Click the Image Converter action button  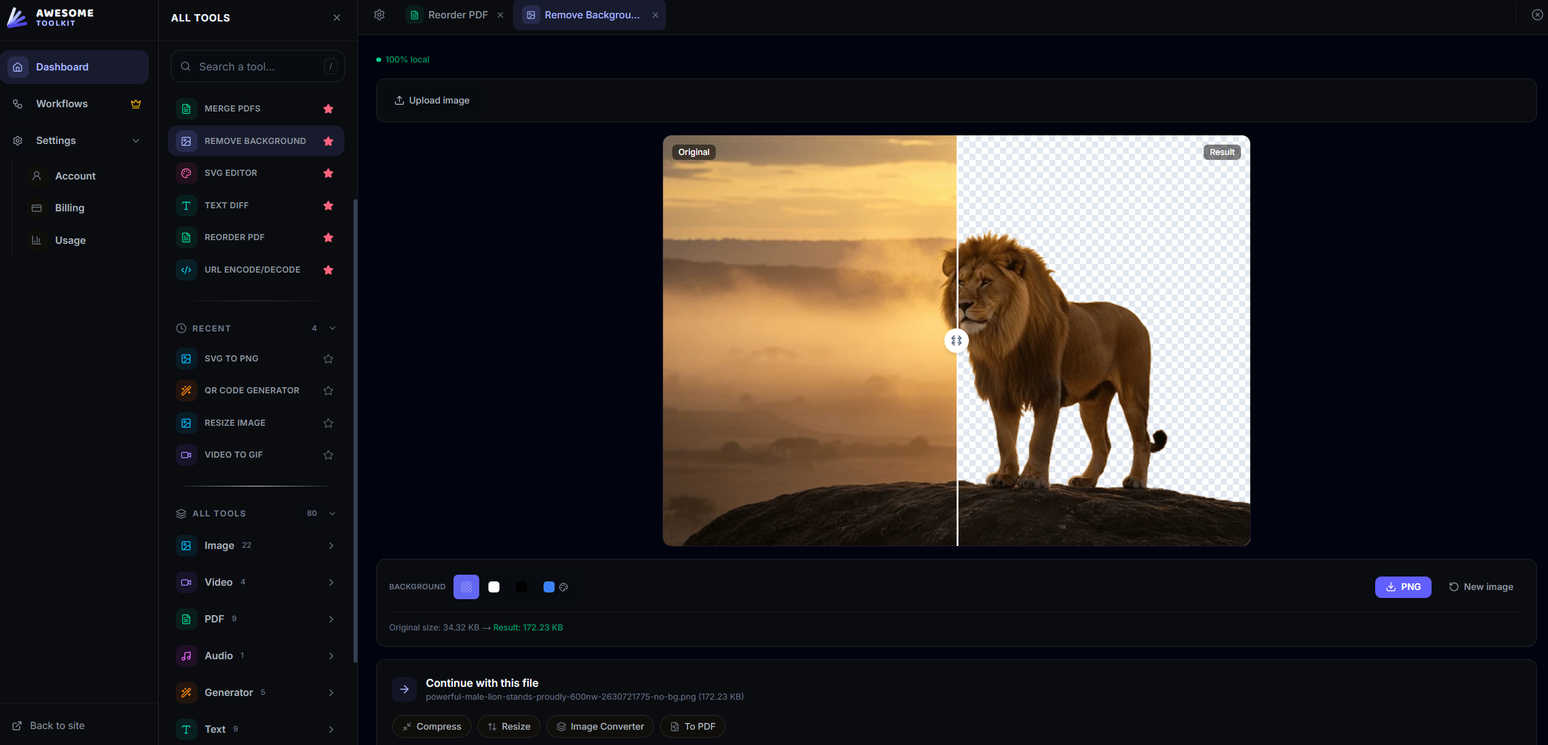click(x=599, y=726)
